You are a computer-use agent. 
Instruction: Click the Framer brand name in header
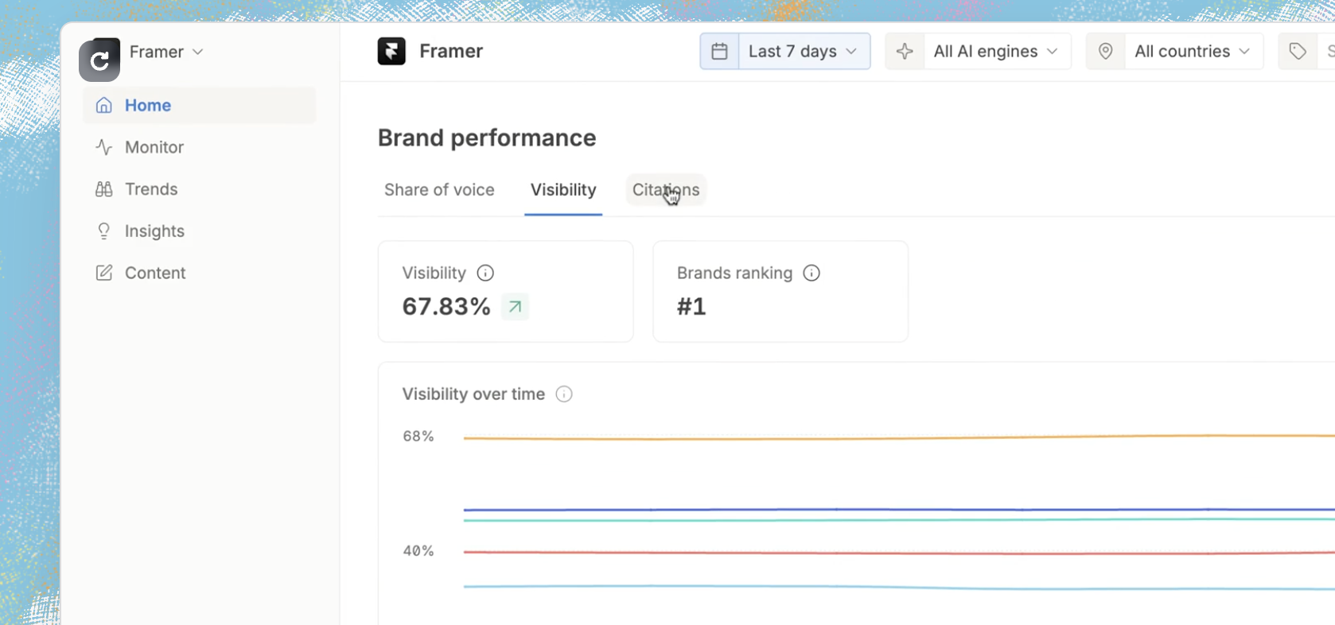451,51
